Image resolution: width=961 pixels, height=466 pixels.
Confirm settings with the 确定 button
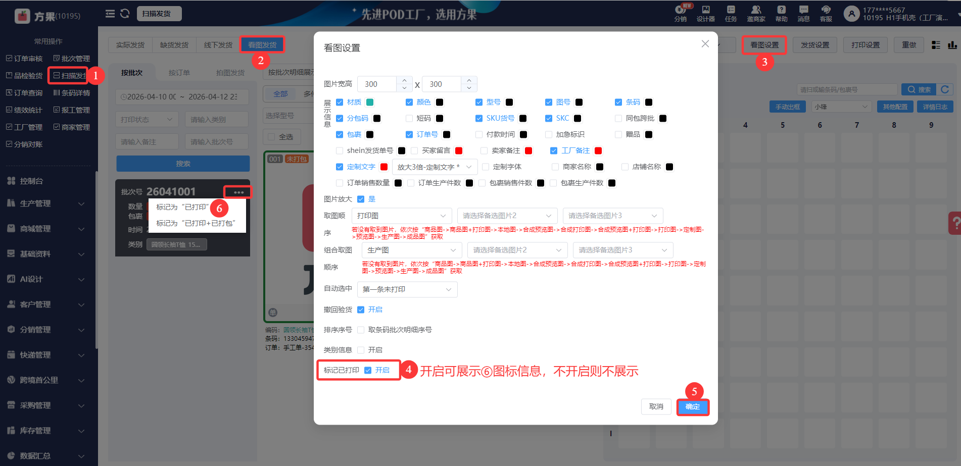[692, 406]
